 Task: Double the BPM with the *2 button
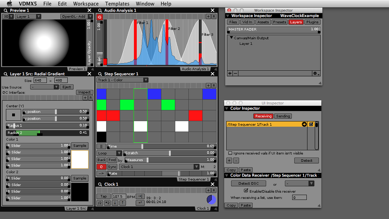pyautogui.click(x=107, y=203)
